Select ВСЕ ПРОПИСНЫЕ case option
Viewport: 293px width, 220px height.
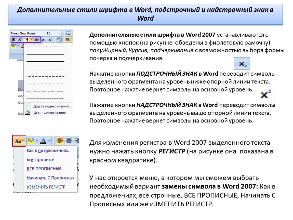click(44, 169)
